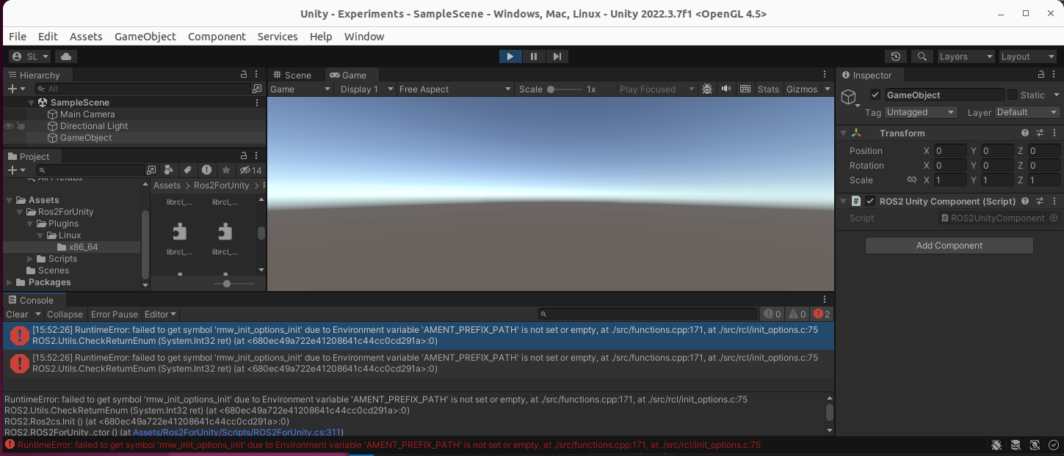
Task: Open the Free Aspect dropdown
Action: coord(454,89)
